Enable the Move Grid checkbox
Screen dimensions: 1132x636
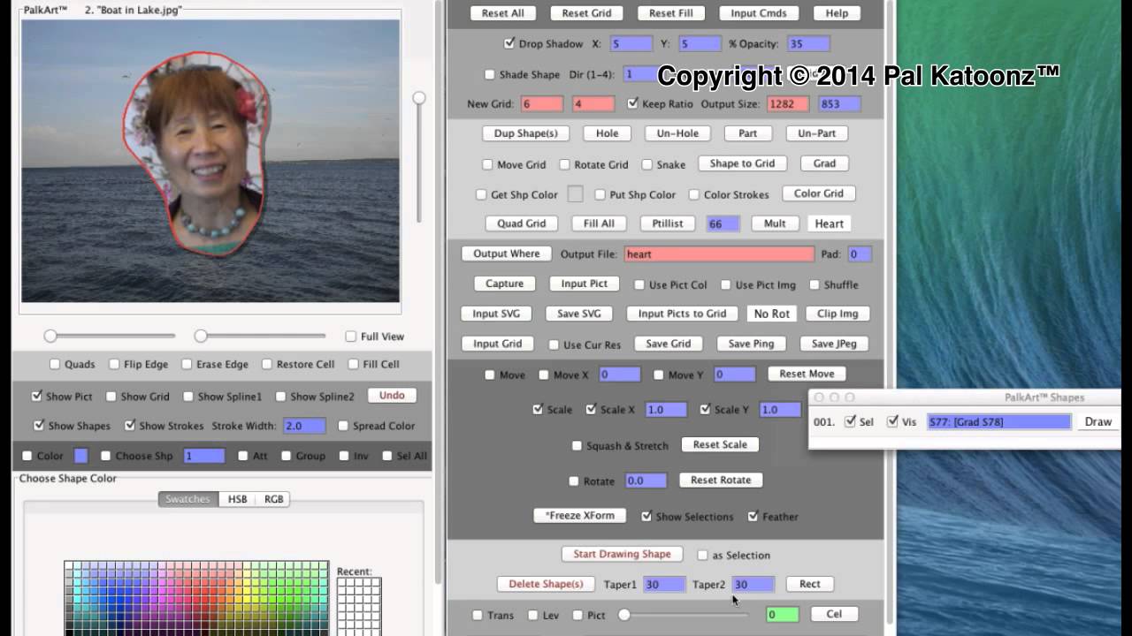tap(487, 164)
